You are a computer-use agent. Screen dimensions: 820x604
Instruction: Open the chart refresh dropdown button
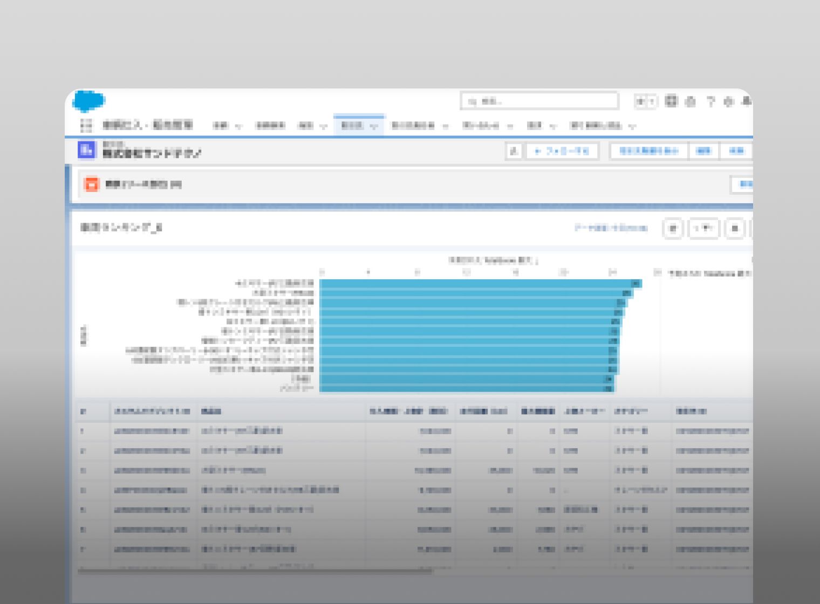click(x=704, y=229)
